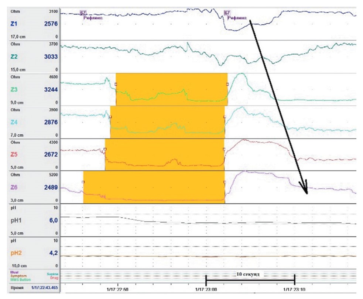The width and height of the screenshot is (363, 299).
Task: Select the pH1 channel label
Action: pyautogui.click(x=17, y=220)
